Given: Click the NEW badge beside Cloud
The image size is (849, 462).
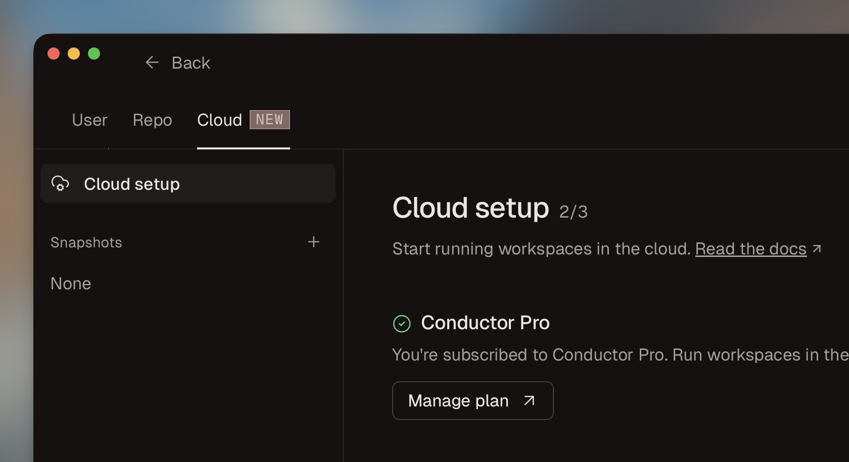Looking at the screenshot, I should (270, 120).
